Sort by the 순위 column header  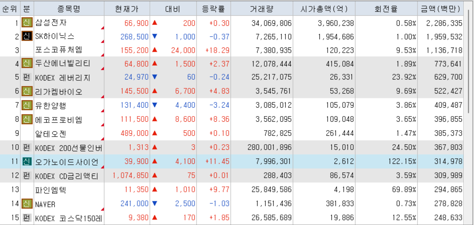point(10,9)
